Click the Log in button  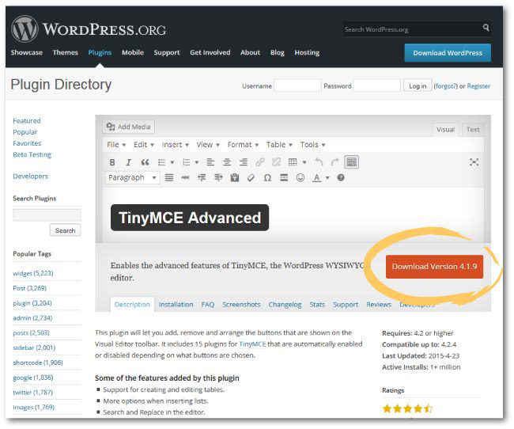point(418,86)
